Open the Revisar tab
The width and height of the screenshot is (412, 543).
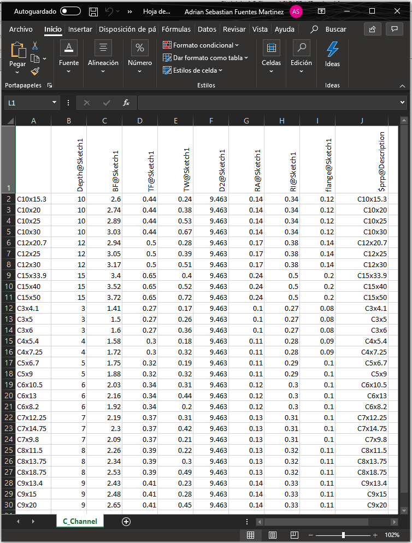pyautogui.click(x=234, y=29)
